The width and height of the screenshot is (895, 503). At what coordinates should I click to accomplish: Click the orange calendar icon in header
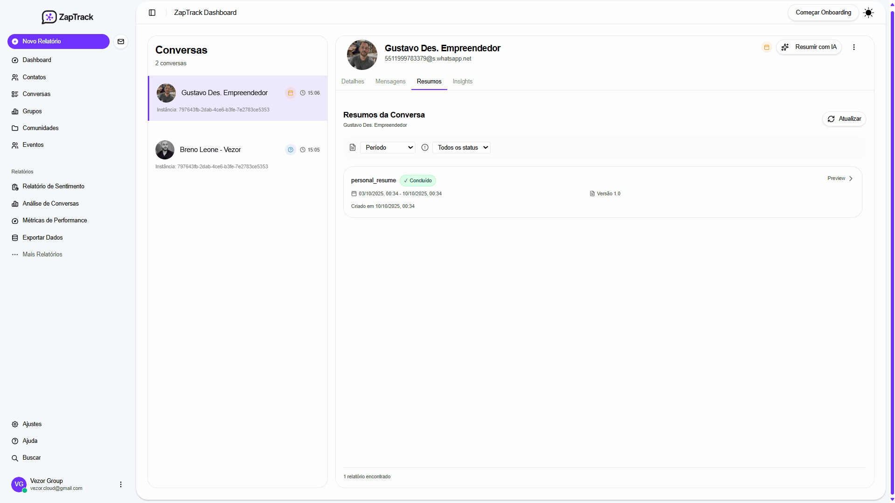766,47
